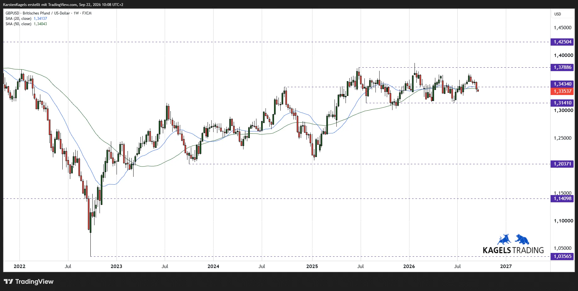The width and height of the screenshot is (578, 291).
Task: Click the 1,25000 price scale tick
Action: (x=563, y=138)
